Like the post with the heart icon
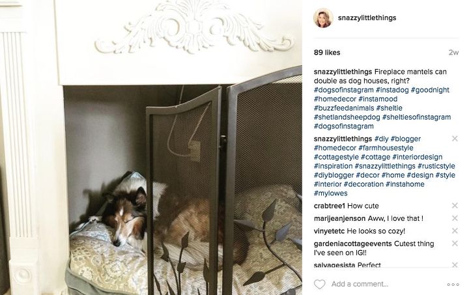The height and width of the screenshot is (295, 469). (x=319, y=284)
